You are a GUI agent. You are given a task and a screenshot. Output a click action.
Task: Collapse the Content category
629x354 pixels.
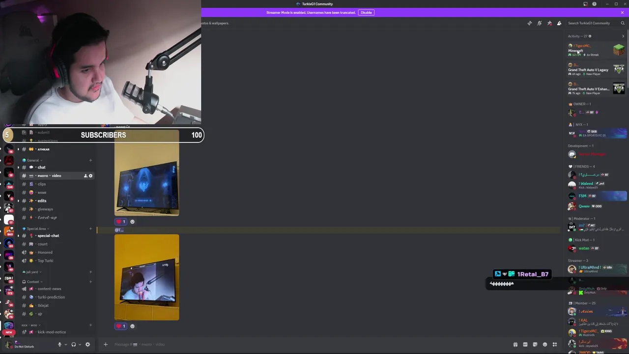pyautogui.click(x=32, y=282)
